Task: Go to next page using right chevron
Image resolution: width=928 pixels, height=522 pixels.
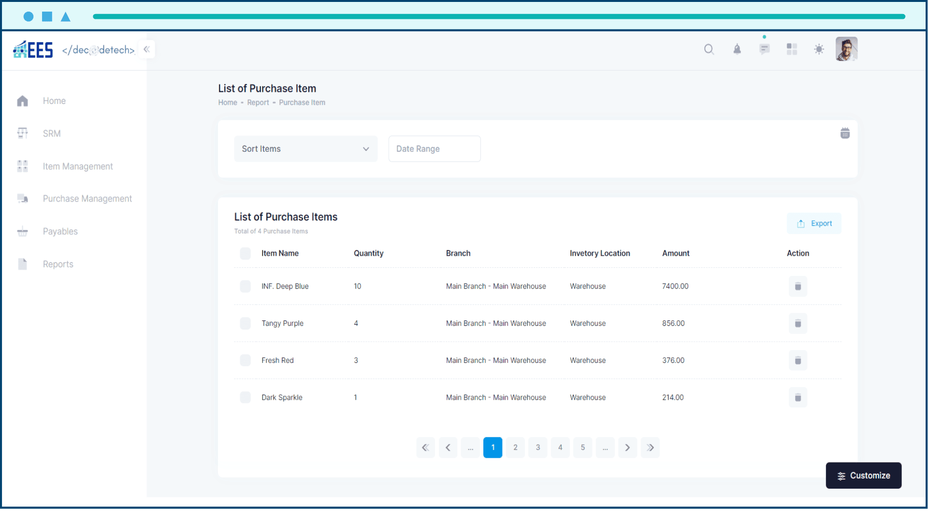Action: tap(627, 448)
